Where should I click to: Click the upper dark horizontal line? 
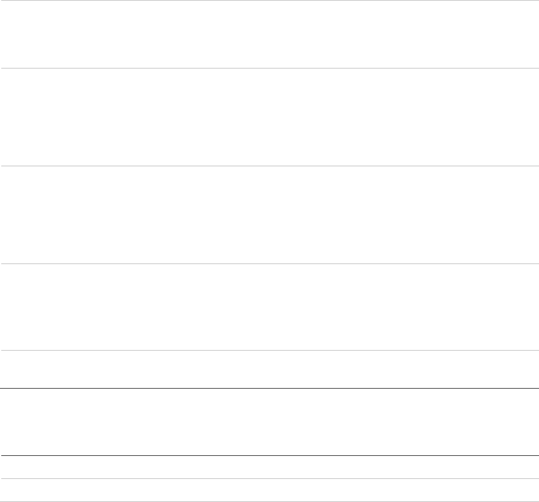point(269,389)
